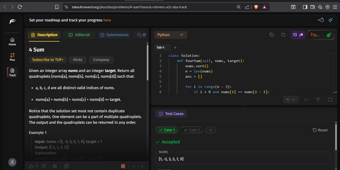Like the problem with thumbs up
Screen dimensions: 340x170
[31, 166]
